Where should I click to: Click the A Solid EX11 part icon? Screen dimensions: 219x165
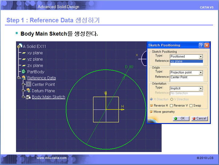[x=20, y=46]
